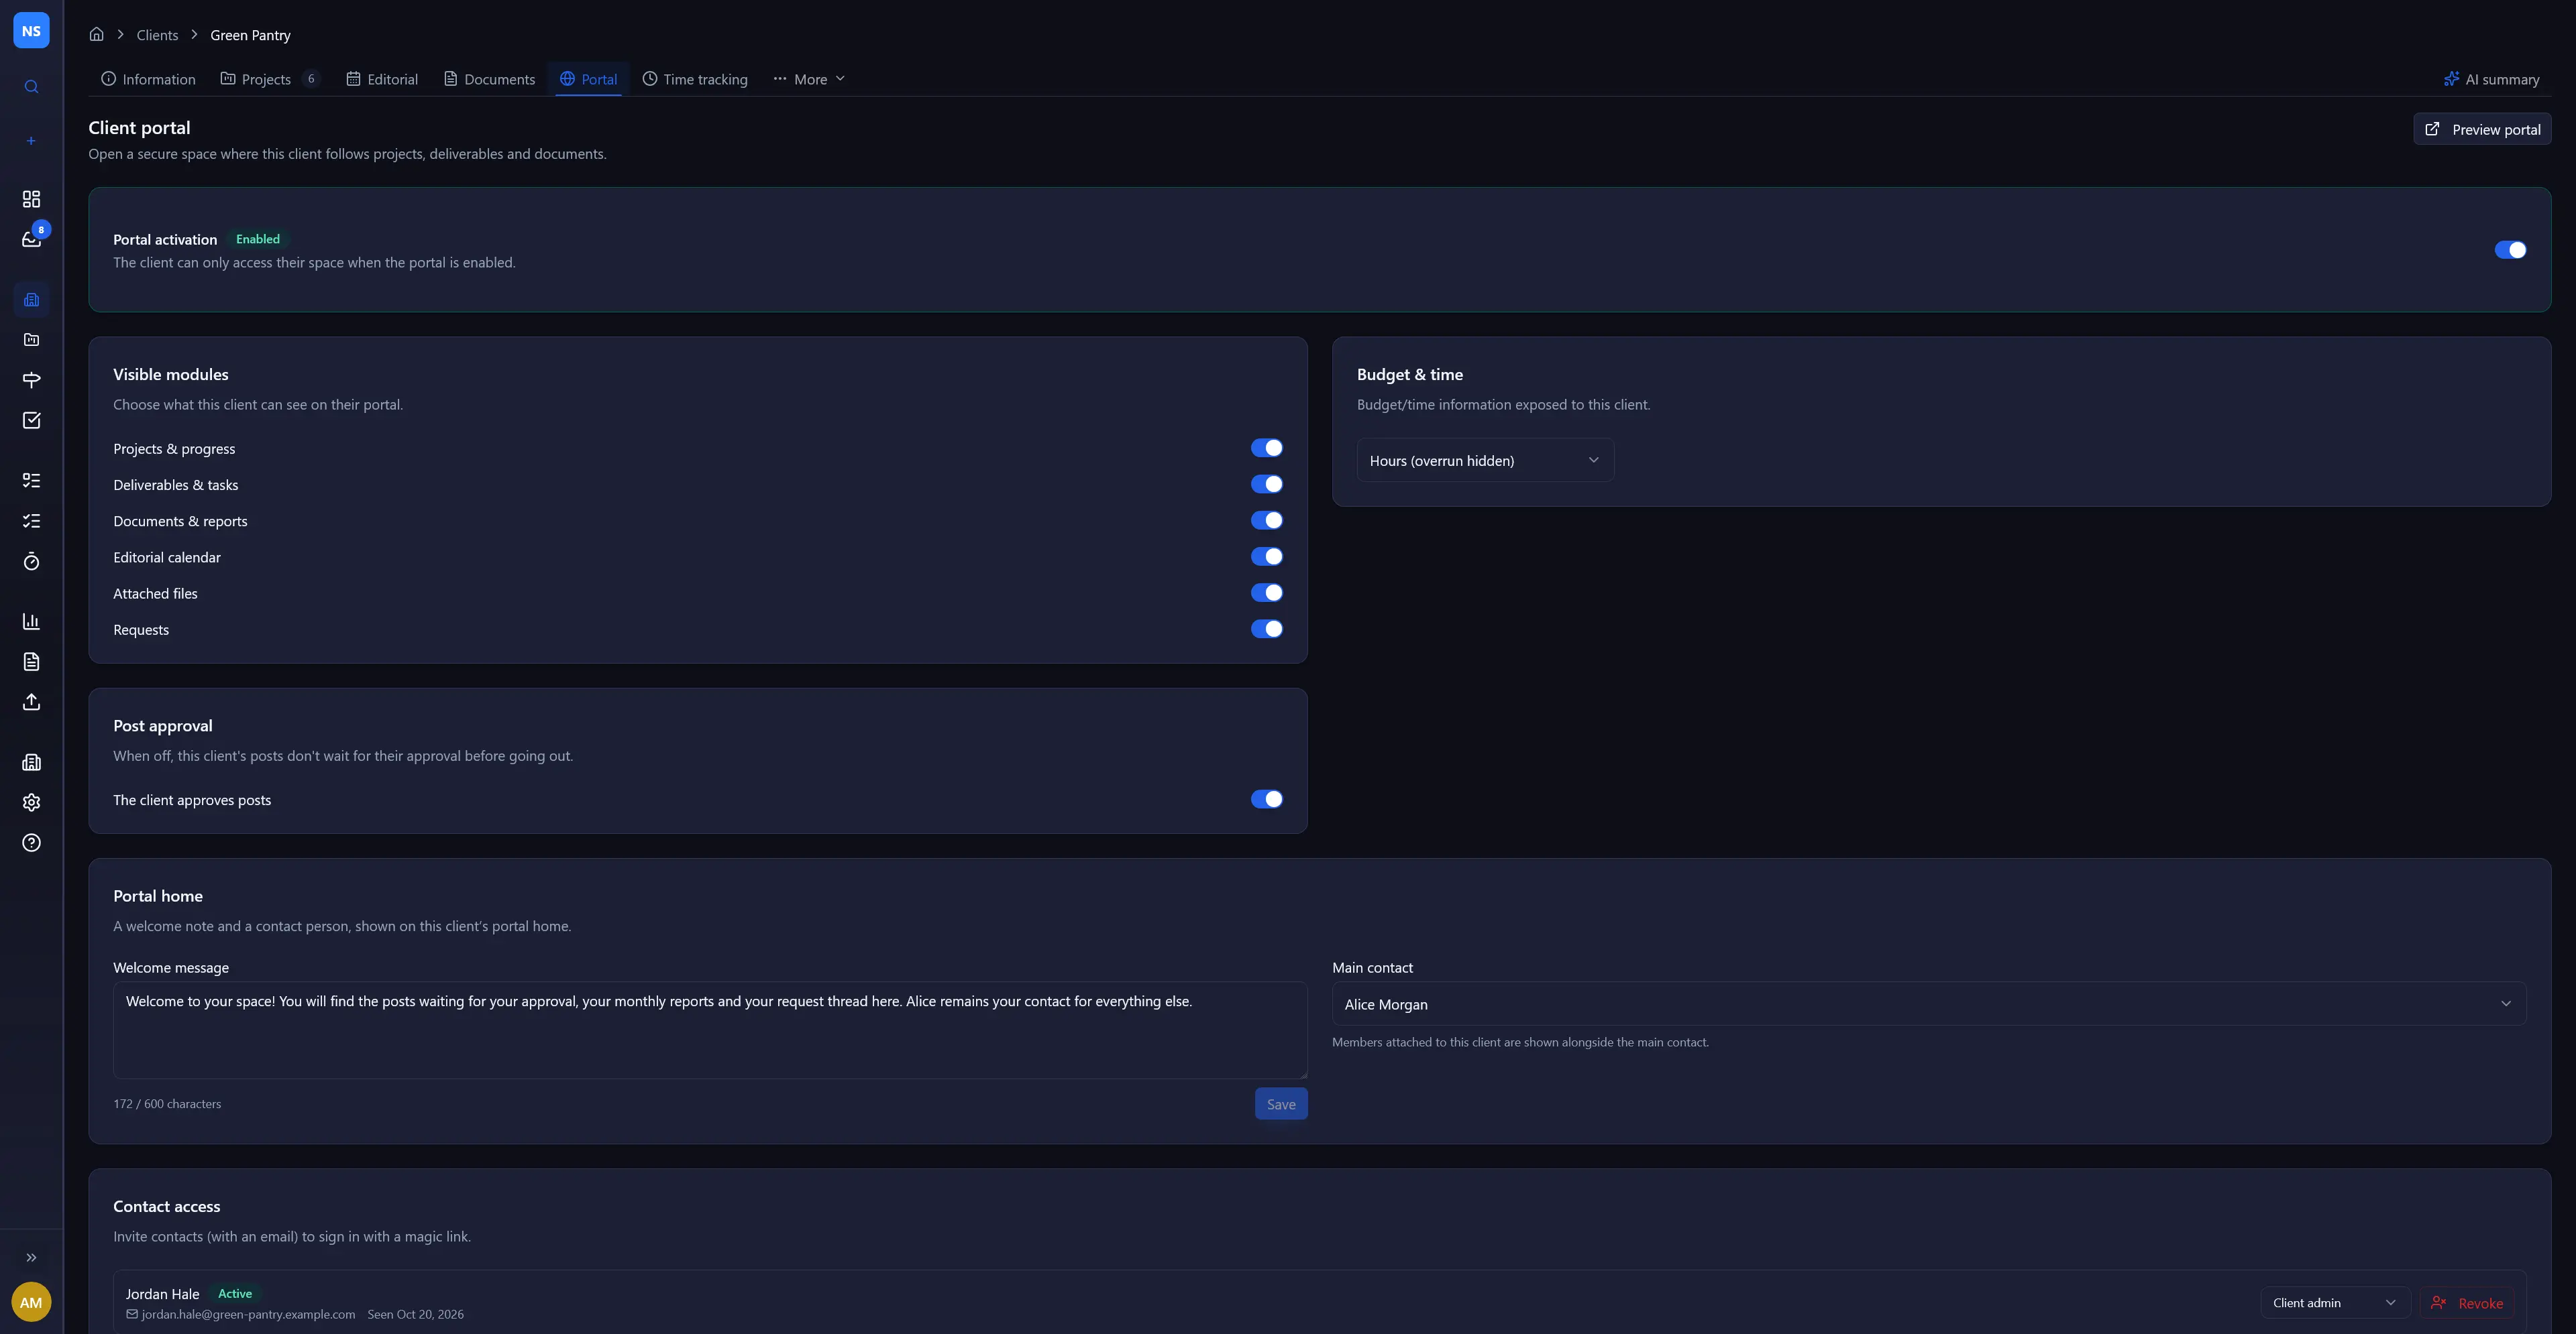Image resolution: width=2576 pixels, height=1334 pixels.
Task: Open the AM user avatar
Action: 31,1302
